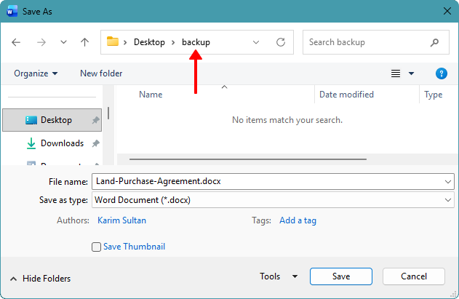Click the pin icon beside Desktop
The height and width of the screenshot is (299, 459).
click(96, 120)
